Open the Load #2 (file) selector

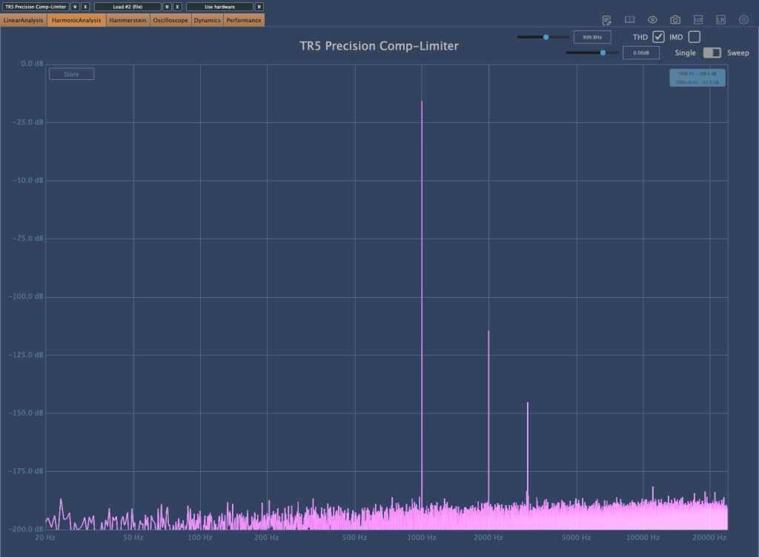tap(127, 7)
